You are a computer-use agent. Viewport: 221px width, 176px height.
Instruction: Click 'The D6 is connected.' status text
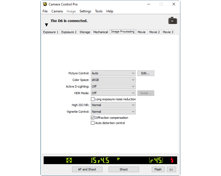69,21
